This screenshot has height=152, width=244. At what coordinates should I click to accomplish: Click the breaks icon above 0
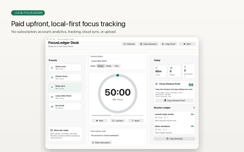(x=171, y=68)
